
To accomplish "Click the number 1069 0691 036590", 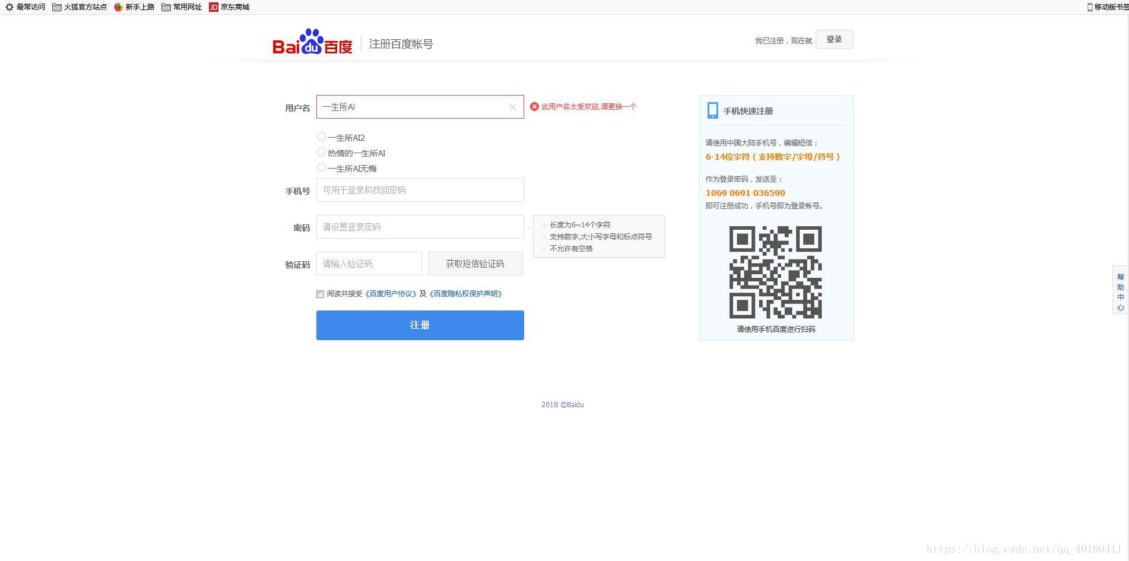I will (745, 193).
